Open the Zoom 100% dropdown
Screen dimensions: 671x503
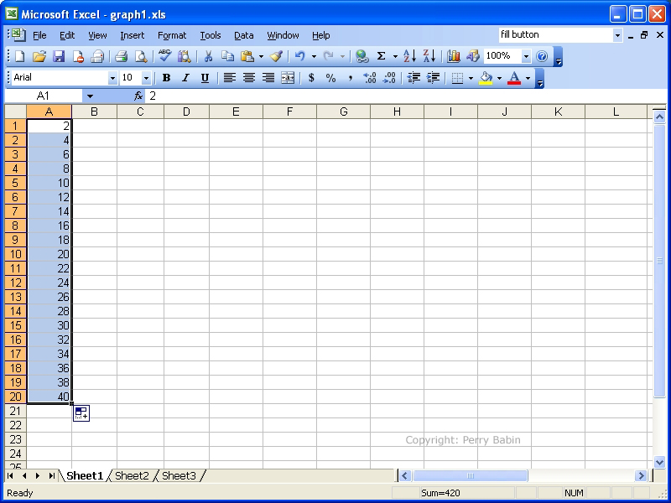pos(526,56)
